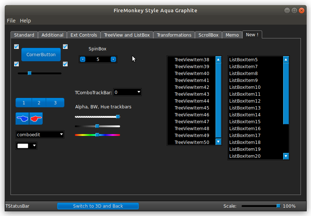Expand the comboedit dropdown arrow
This screenshot has width=311, height=216.
pyautogui.click(x=61, y=134)
